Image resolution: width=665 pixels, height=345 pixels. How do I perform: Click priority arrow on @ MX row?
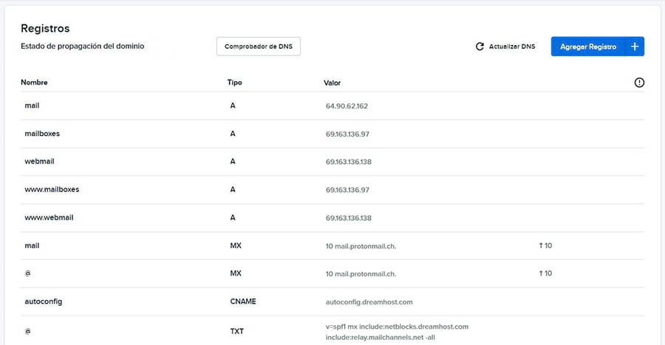pyautogui.click(x=541, y=273)
